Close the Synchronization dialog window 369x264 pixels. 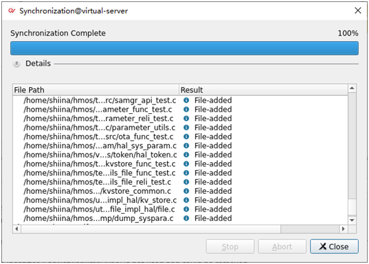[x=358, y=11]
